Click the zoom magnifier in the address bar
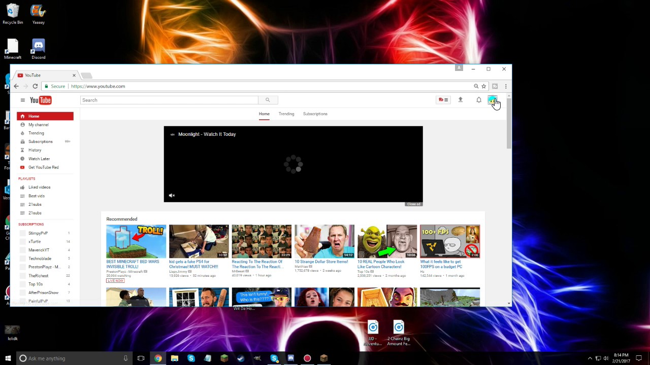650x365 pixels. coord(476,86)
